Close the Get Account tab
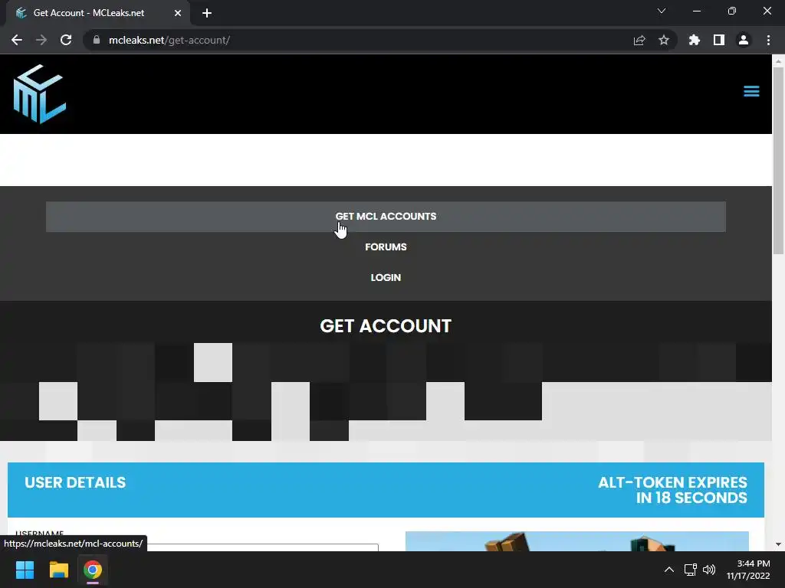 pyautogui.click(x=178, y=13)
